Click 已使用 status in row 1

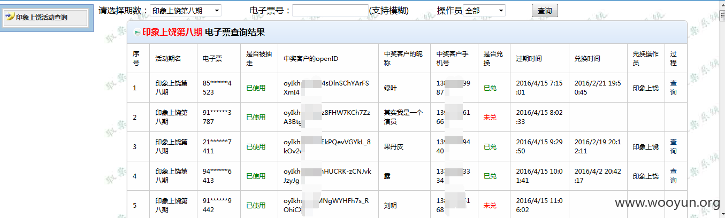click(256, 88)
